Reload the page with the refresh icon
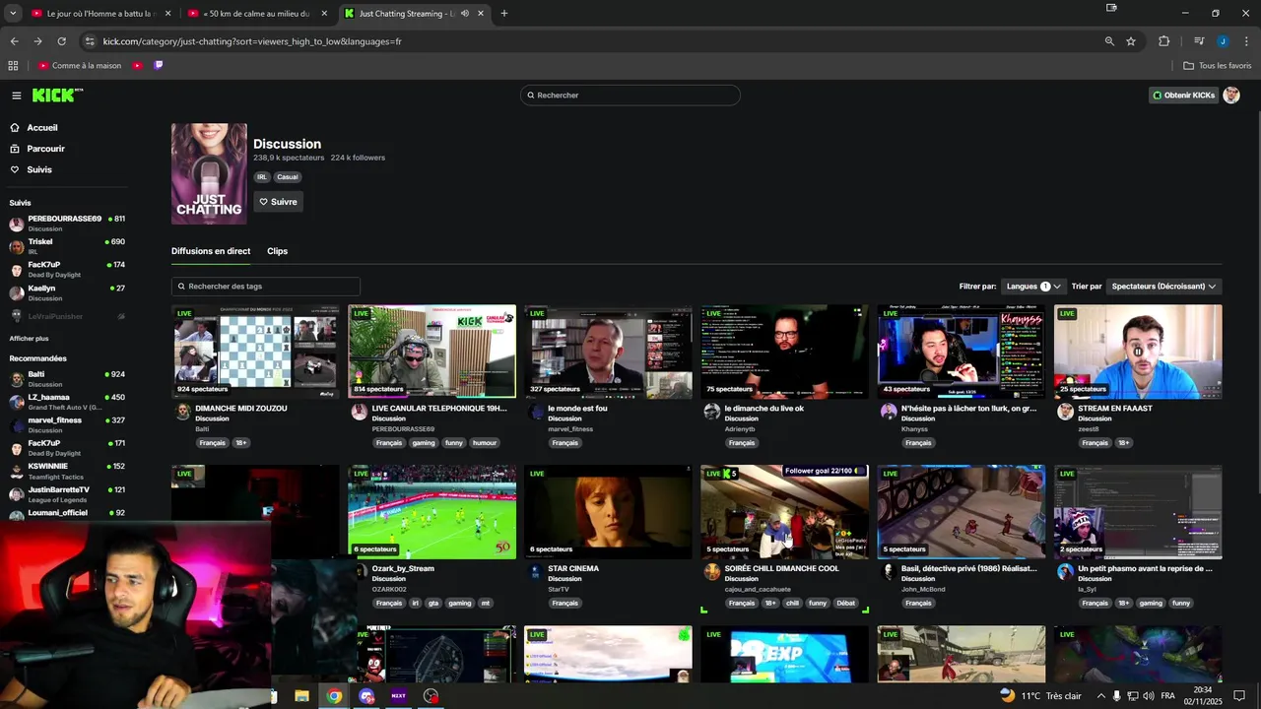The height and width of the screenshot is (709, 1261). 61,41
